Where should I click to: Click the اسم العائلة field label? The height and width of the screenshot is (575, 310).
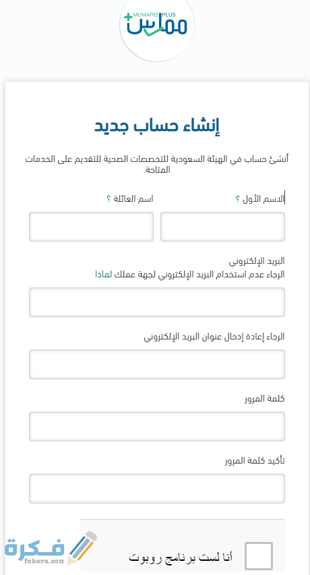pyautogui.click(x=133, y=199)
